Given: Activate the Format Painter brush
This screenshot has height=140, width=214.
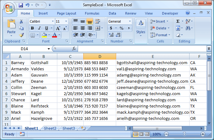Looking at the screenshot, I should [x=21, y=35].
